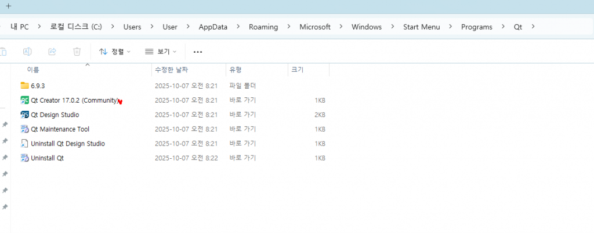Open the Qt Creator 17.0.2 shortcut icon
The image size is (594, 233).
[24, 100]
